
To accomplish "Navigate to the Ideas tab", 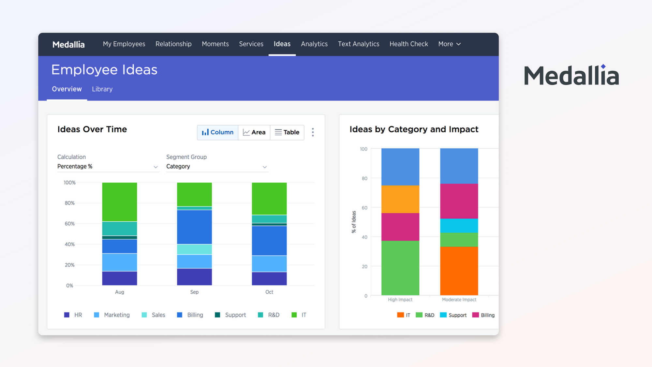I will click(x=282, y=44).
